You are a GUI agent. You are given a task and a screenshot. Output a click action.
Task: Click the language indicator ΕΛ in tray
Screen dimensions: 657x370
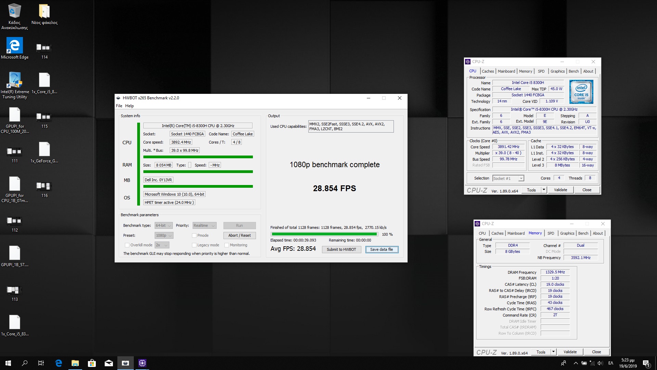[x=610, y=363]
